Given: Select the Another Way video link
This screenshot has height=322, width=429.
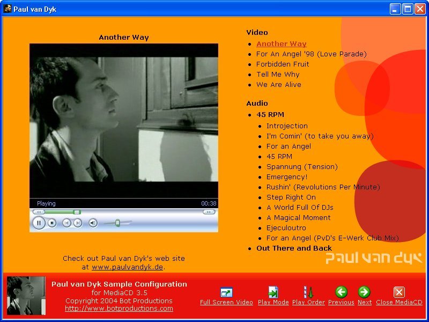Looking at the screenshot, I should click(x=281, y=44).
